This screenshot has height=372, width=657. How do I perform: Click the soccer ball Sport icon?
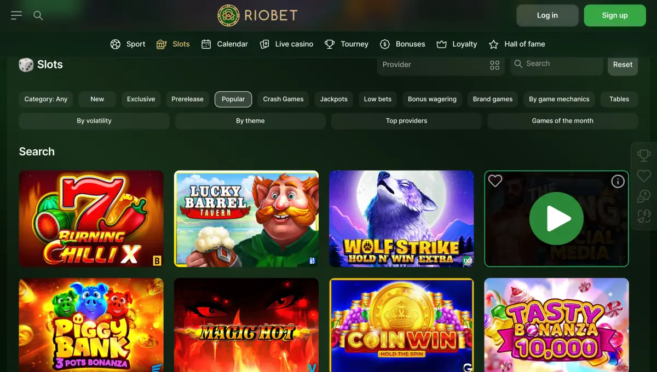[115, 44]
